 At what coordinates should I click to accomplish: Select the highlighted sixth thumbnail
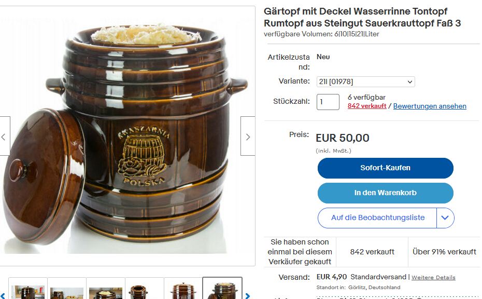222,289
